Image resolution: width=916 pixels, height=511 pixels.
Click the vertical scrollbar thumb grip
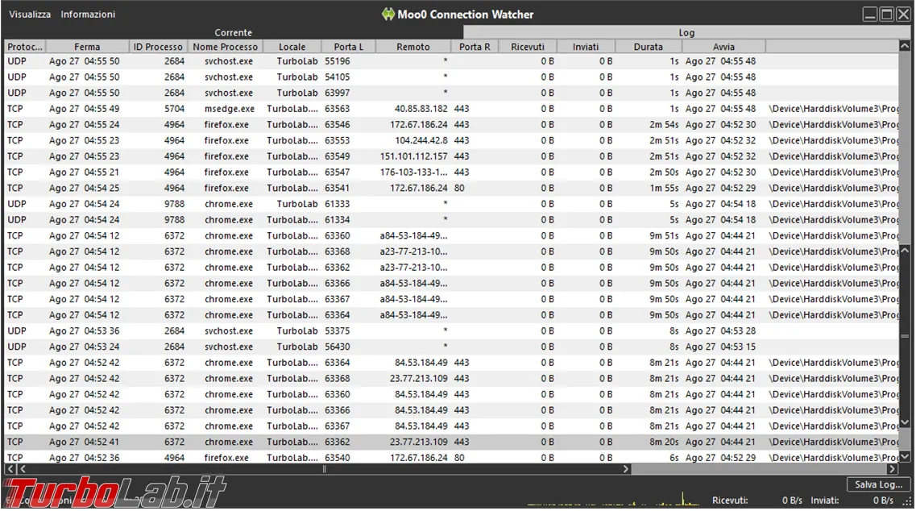coord(904,337)
